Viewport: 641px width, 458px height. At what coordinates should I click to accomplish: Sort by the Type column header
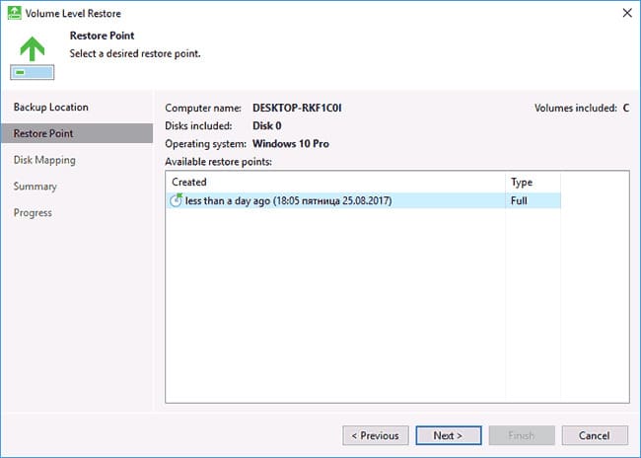533,183
